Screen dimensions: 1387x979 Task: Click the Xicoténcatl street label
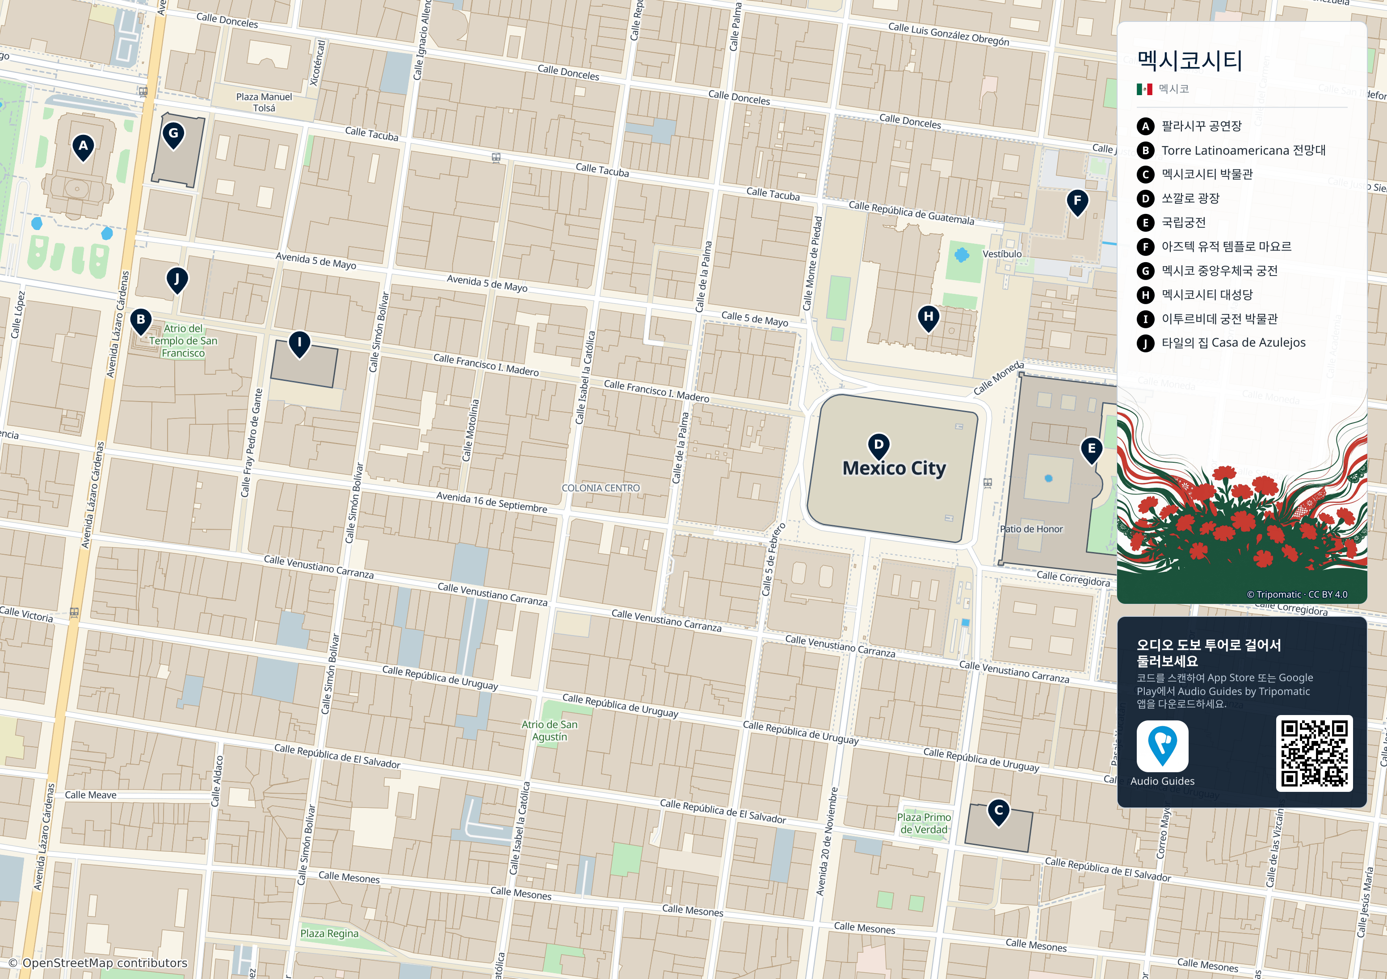coord(317,63)
